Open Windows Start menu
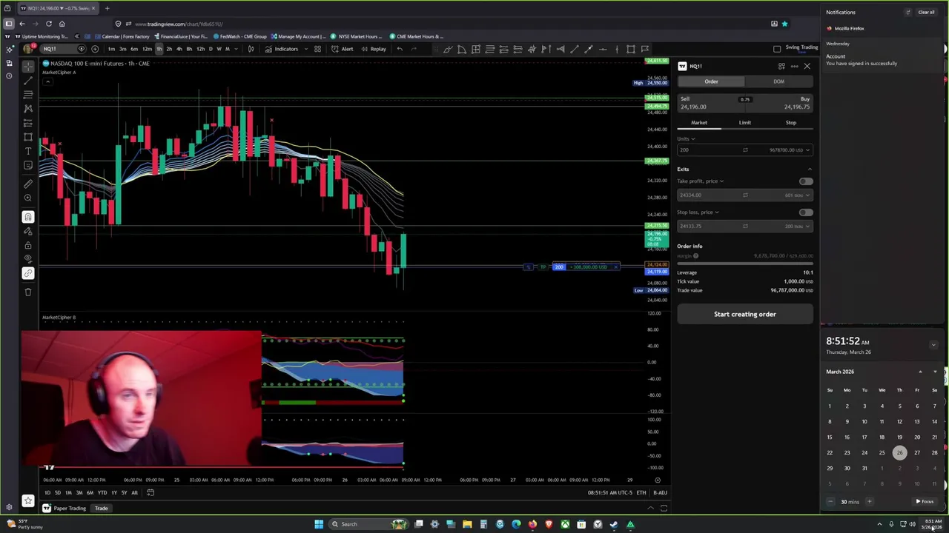This screenshot has width=949, height=533. click(319, 524)
